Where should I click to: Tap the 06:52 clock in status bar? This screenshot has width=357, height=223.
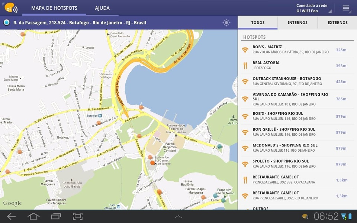pyautogui.click(x=326, y=216)
